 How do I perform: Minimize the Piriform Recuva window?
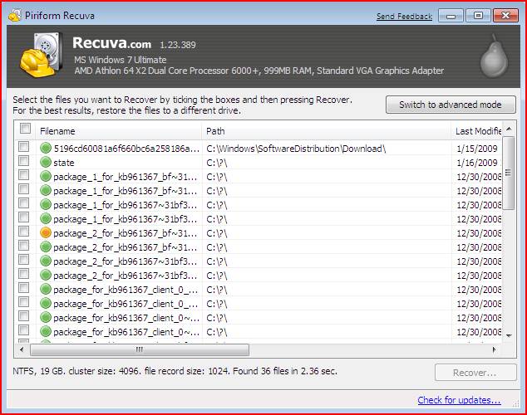(451, 16)
